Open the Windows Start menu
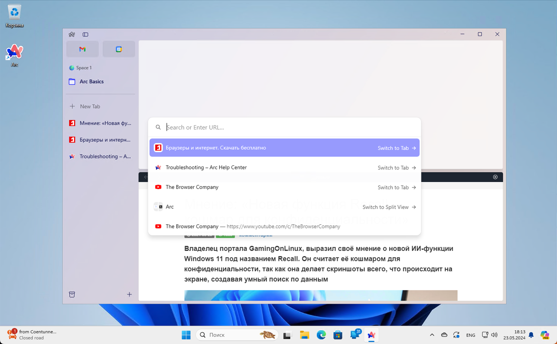557x344 pixels. point(186,335)
